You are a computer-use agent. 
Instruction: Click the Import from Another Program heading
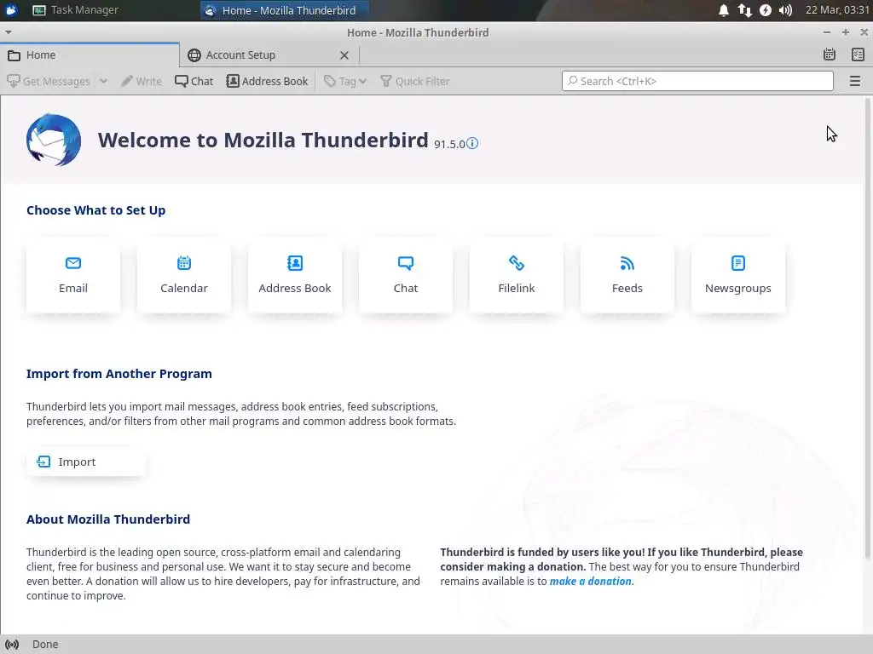pyautogui.click(x=119, y=374)
